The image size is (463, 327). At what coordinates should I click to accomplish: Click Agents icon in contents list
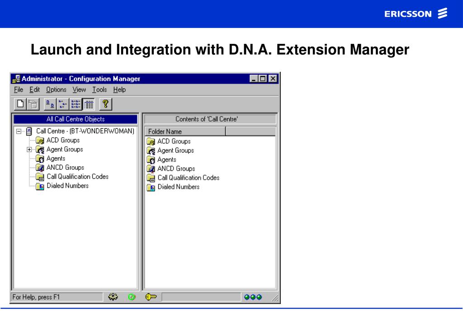coord(151,160)
